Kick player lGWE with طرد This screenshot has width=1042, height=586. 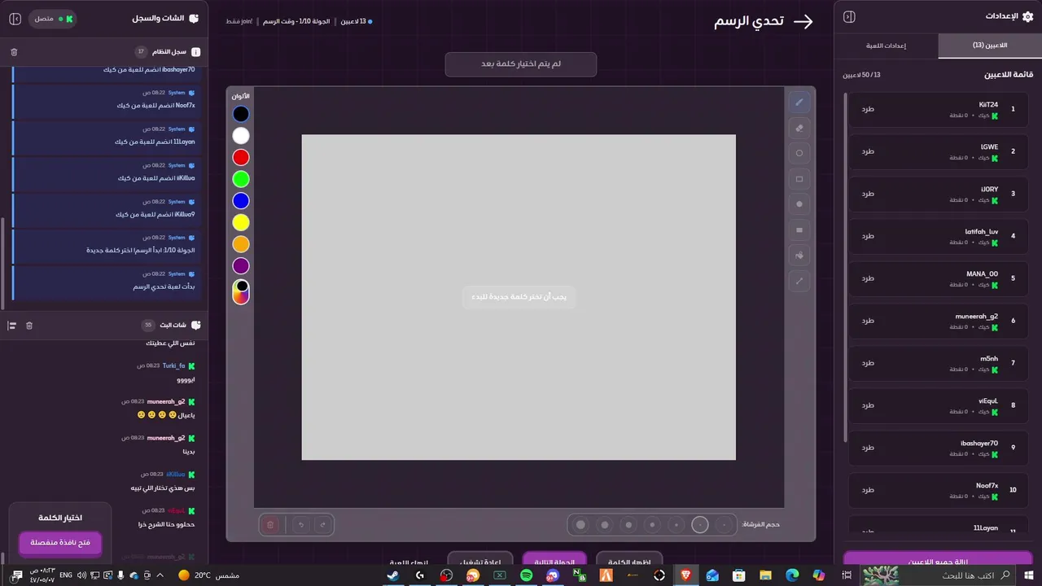click(x=868, y=151)
